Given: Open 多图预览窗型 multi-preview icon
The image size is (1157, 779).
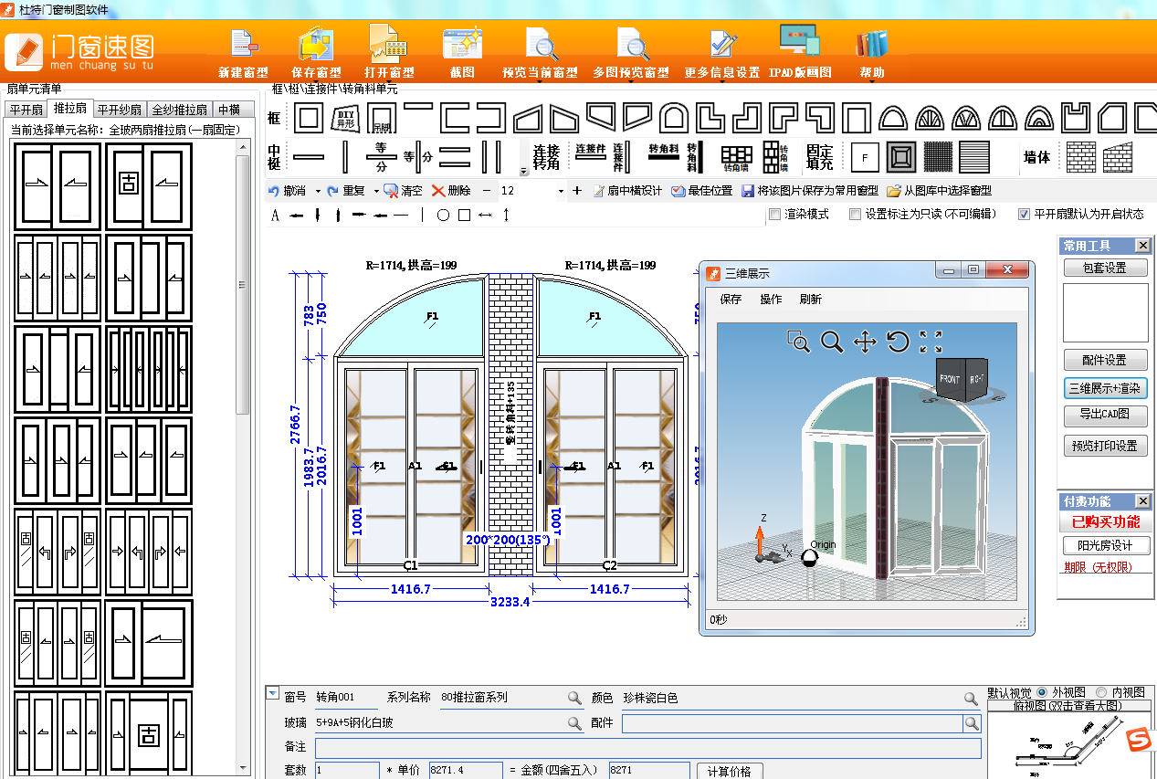Looking at the screenshot, I should tap(632, 45).
